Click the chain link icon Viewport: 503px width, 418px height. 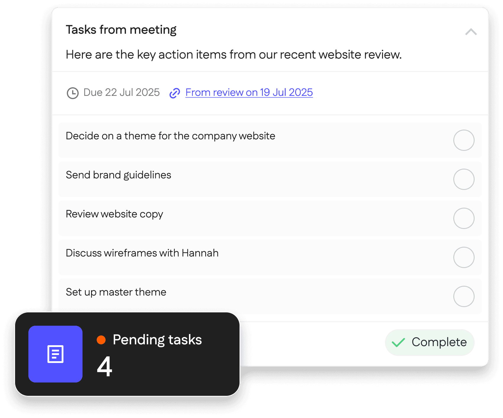point(175,93)
